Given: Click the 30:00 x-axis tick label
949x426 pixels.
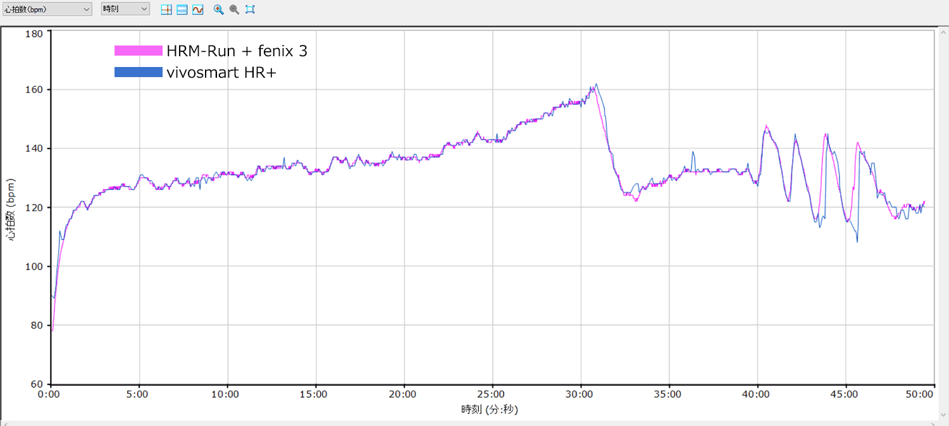Looking at the screenshot, I should (x=580, y=394).
